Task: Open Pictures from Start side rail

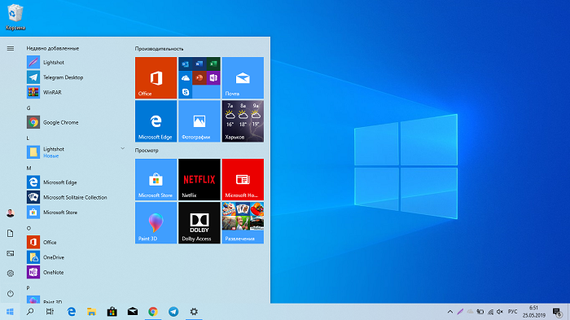Action: (x=10, y=253)
